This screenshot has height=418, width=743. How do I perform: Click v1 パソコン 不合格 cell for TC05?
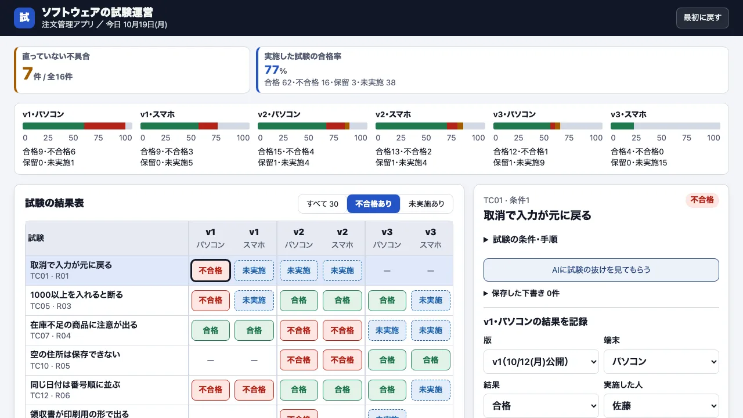(211, 301)
